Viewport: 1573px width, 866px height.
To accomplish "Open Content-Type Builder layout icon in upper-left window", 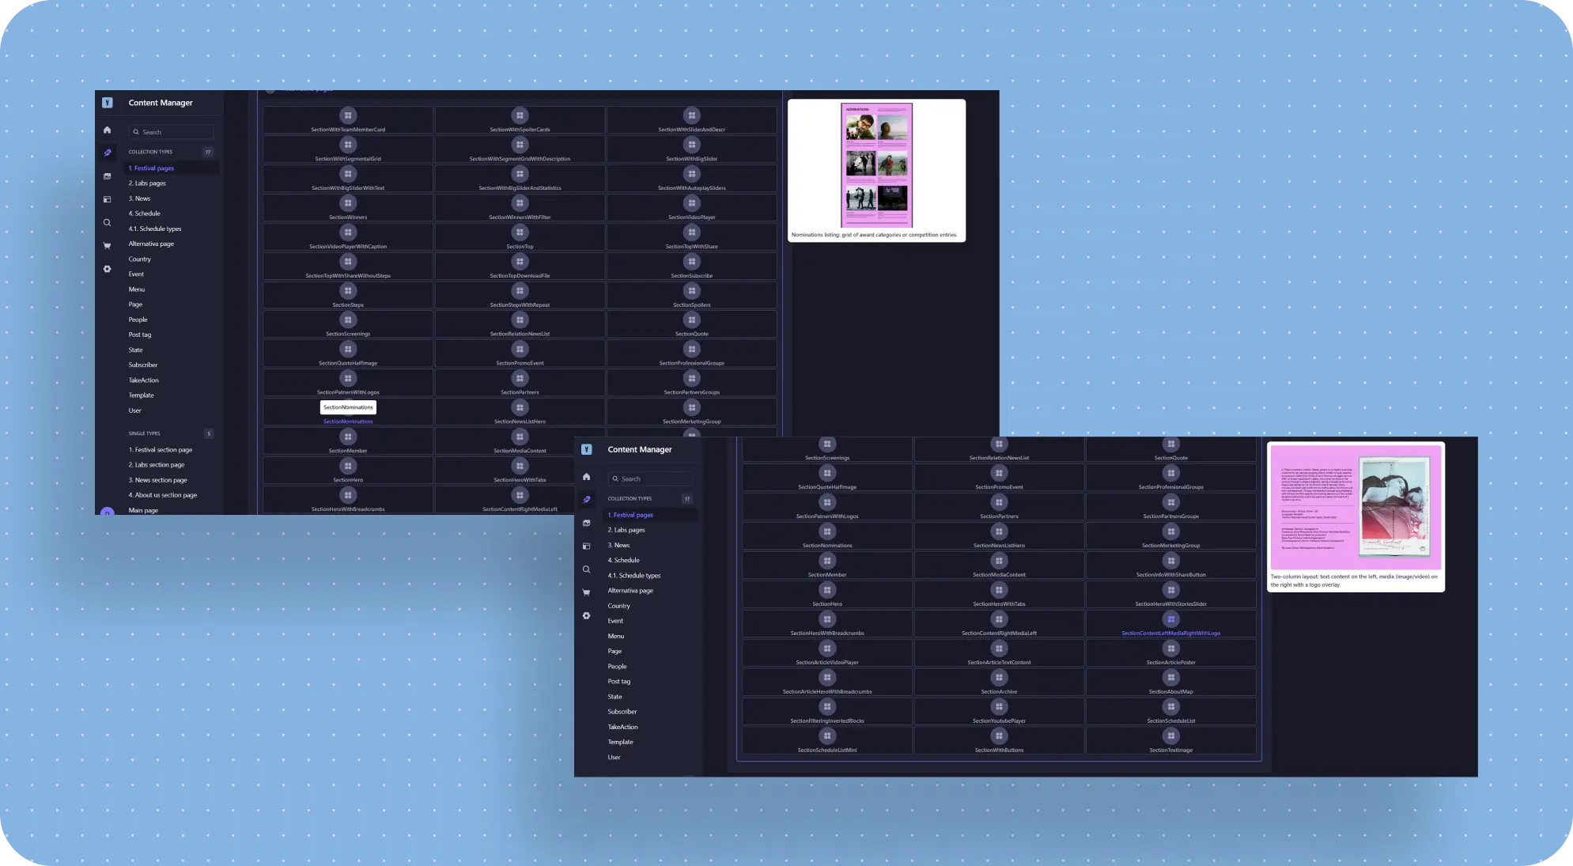I will click(108, 199).
